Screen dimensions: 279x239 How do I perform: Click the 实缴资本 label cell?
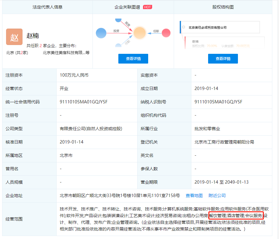(x=164, y=75)
